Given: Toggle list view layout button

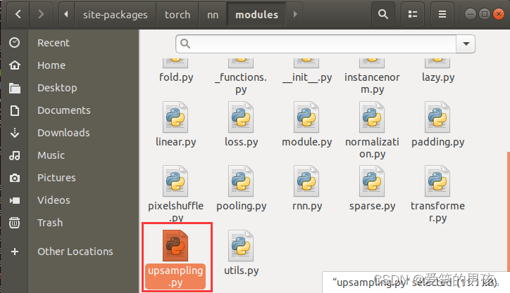Looking at the screenshot, I should click(x=413, y=14).
